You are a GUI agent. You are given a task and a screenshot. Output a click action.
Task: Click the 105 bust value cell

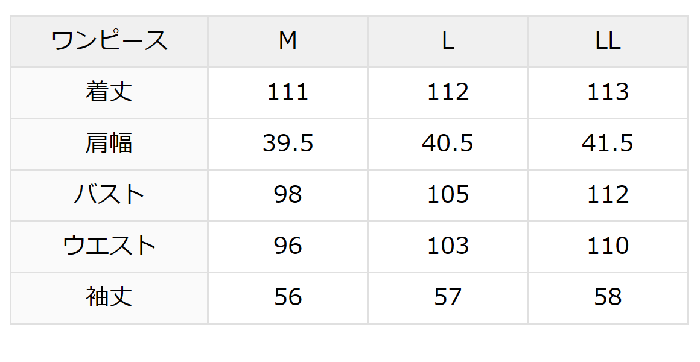point(448,195)
